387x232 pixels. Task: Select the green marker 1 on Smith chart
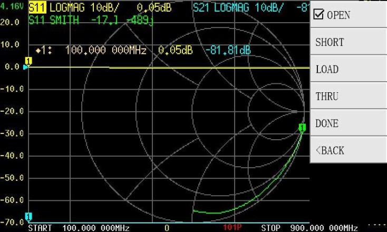tap(302, 128)
